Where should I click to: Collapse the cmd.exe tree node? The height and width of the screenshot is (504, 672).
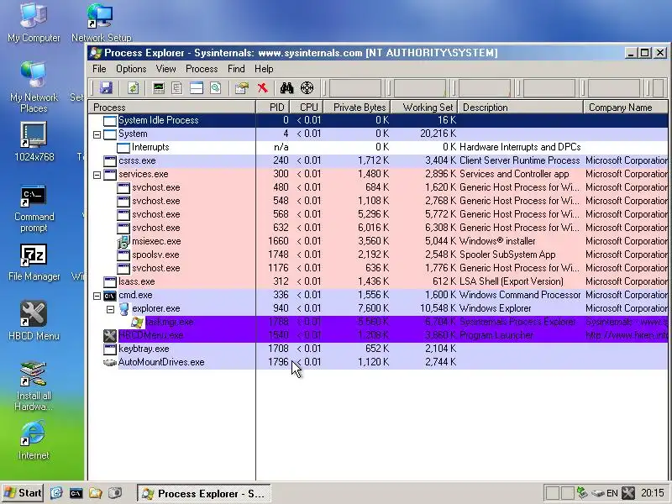point(97,296)
